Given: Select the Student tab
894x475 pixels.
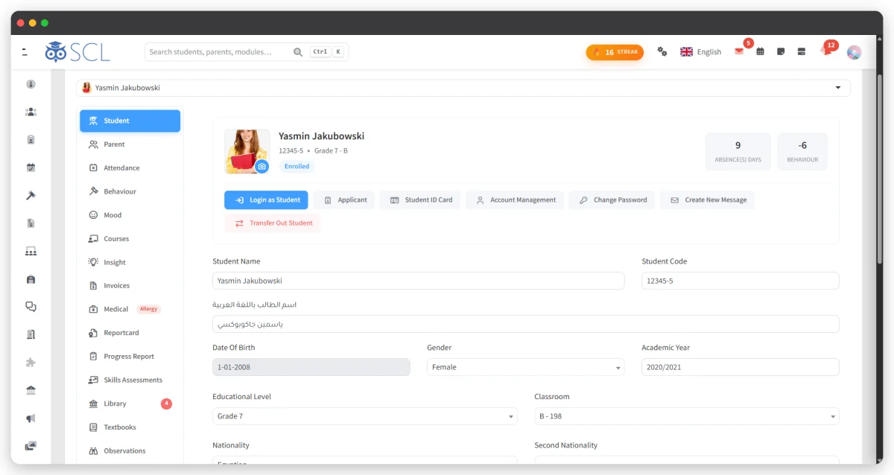Looking at the screenshot, I should pos(130,121).
